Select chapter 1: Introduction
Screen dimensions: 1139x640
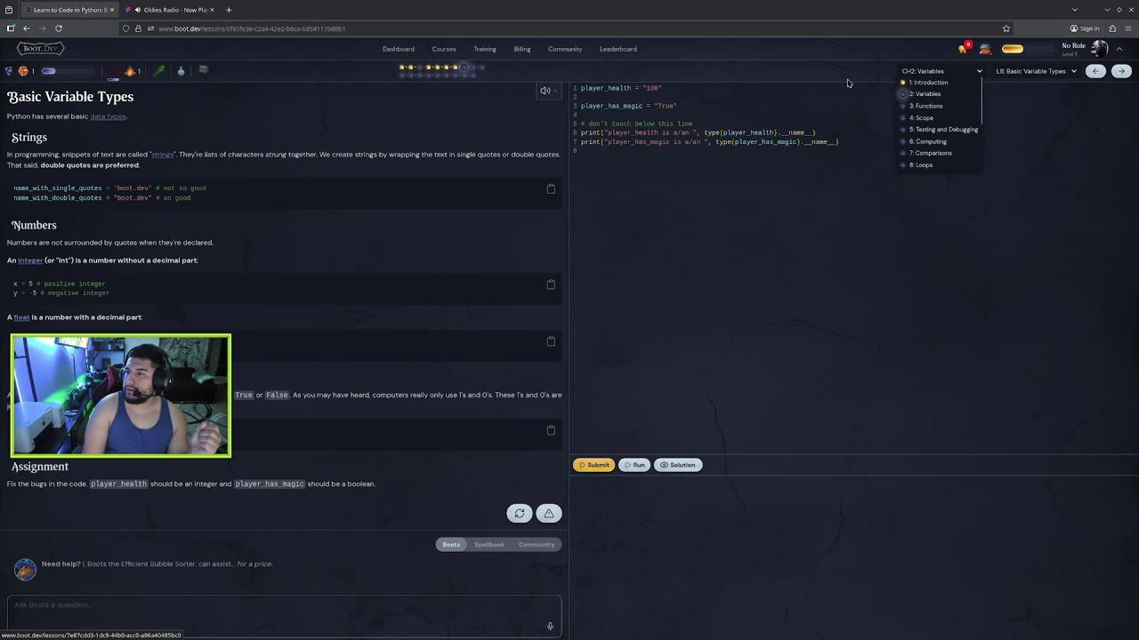point(928,83)
